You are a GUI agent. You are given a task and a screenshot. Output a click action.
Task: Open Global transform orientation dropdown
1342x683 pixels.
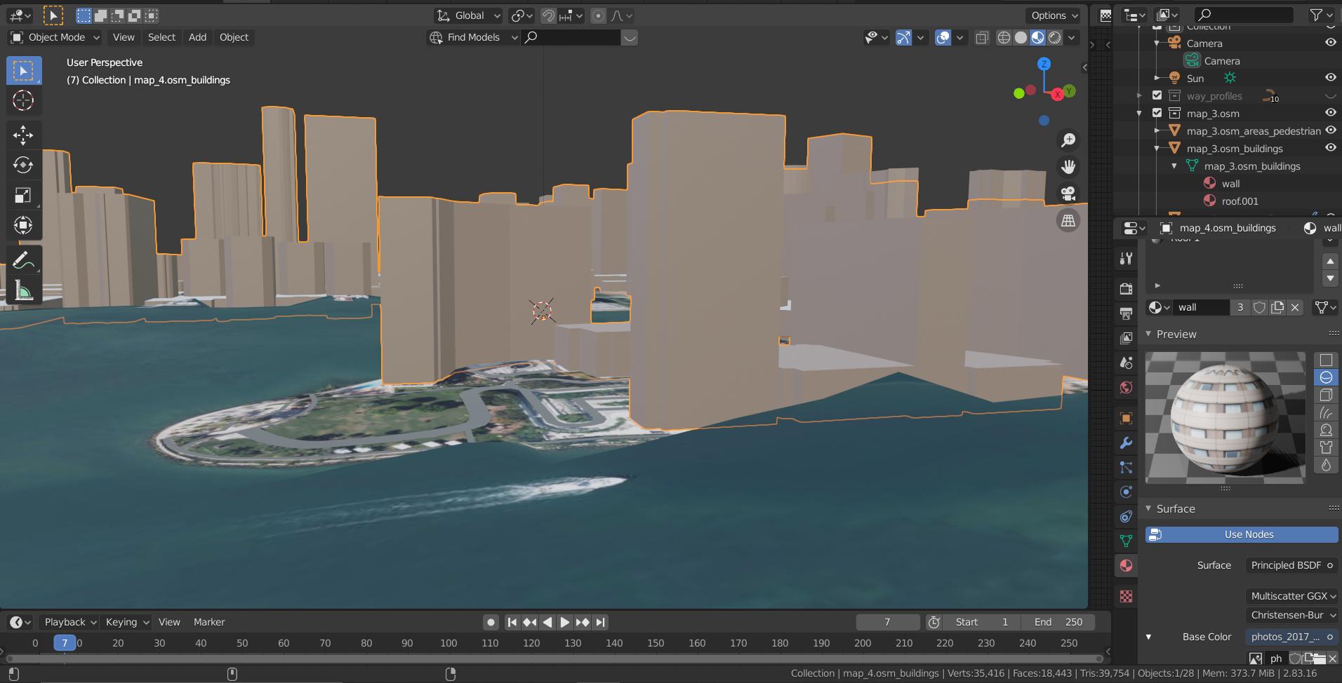click(x=468, y=15)
